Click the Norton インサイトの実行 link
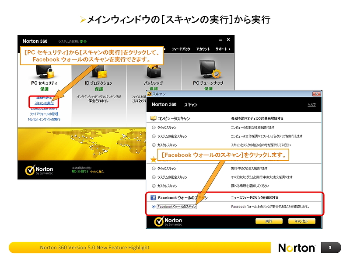 (44, 119)
